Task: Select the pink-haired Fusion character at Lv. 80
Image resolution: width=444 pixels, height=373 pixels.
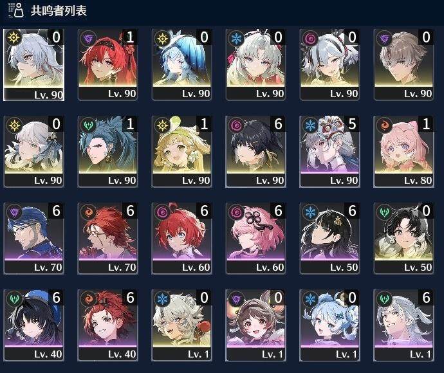Action: [x=404, y=151]
